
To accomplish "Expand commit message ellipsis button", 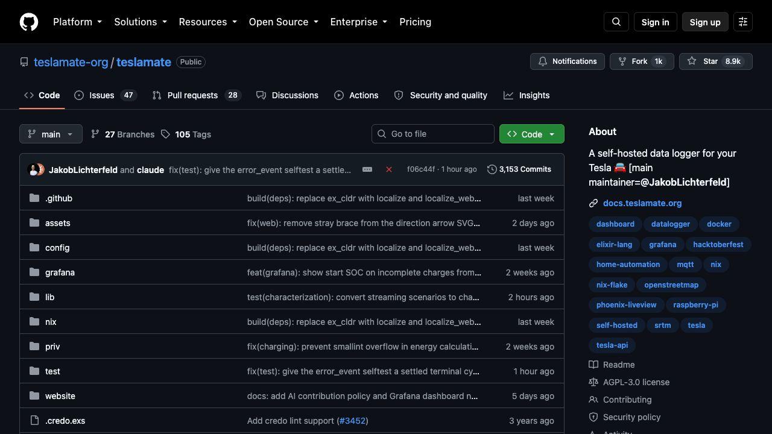I will click(x=367, y=169).
